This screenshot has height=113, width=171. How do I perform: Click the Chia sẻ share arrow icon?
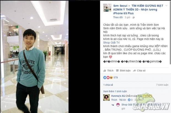coord(134,71)
